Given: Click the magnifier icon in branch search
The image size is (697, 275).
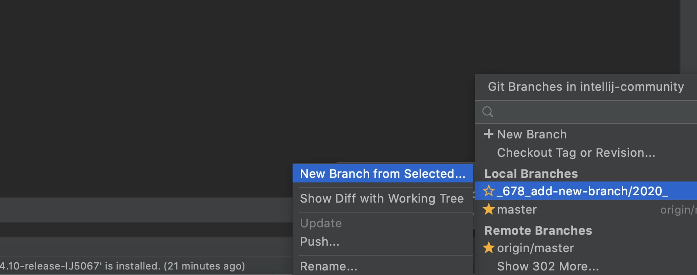Looking at the screenshot, I should 488,112.
